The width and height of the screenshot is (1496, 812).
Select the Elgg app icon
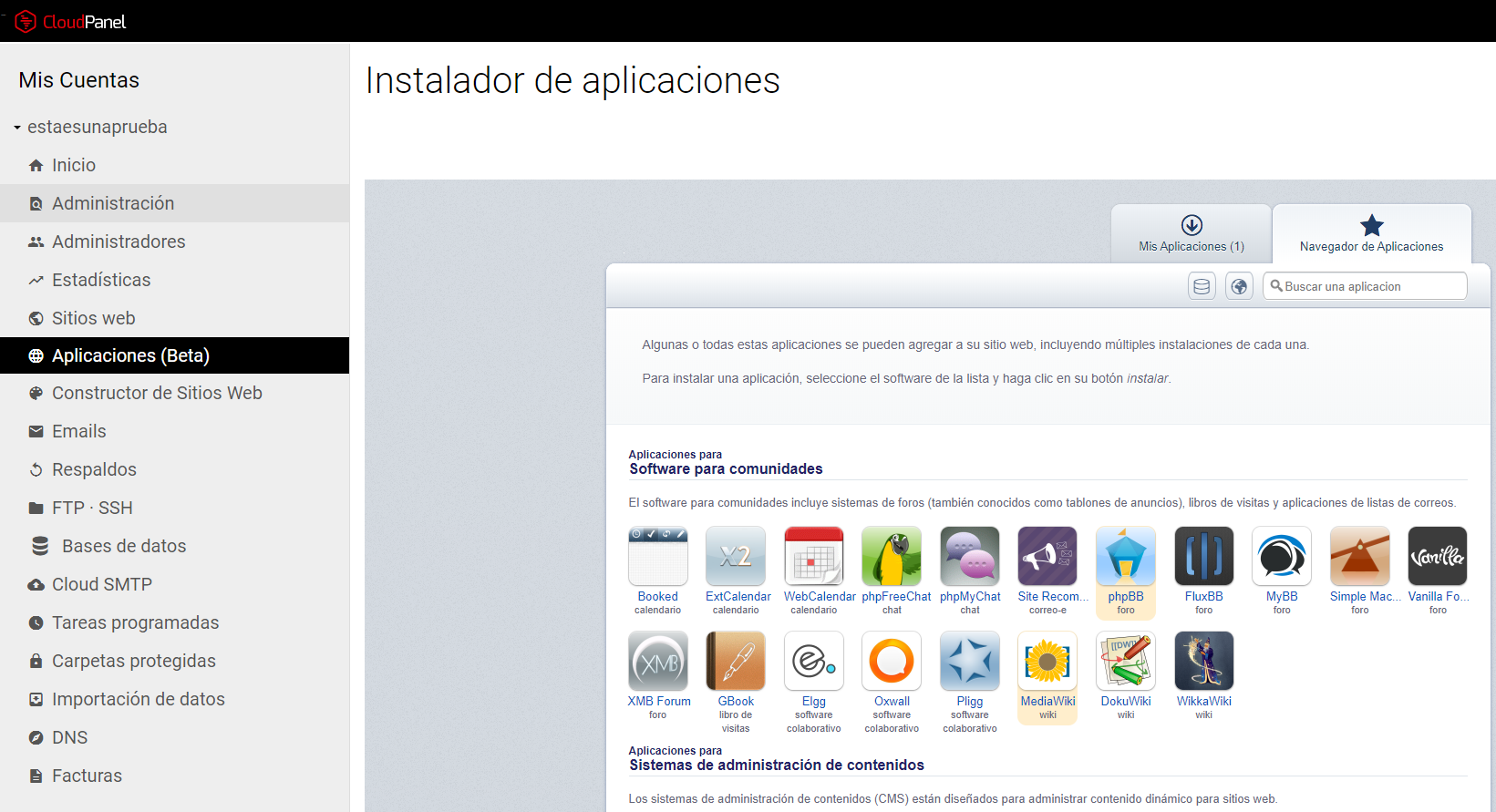(814, 661)
